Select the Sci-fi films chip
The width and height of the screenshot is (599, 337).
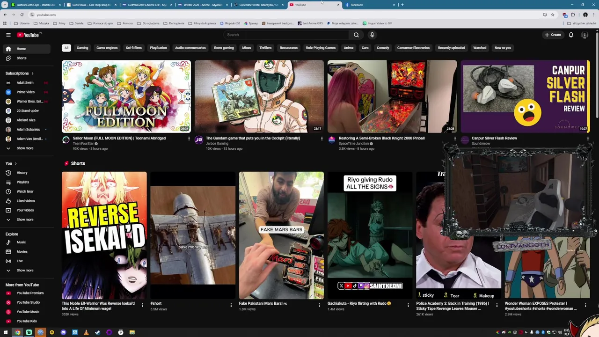pyautogui.click(x=133, y=48)
